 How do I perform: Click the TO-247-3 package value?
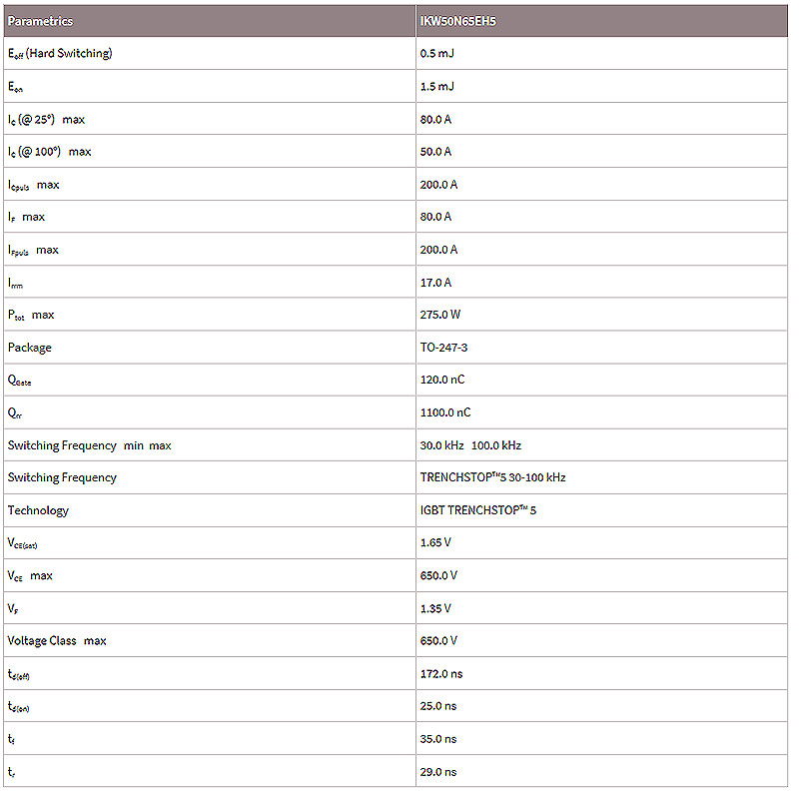pyautogui.click(x=444, y=348)
